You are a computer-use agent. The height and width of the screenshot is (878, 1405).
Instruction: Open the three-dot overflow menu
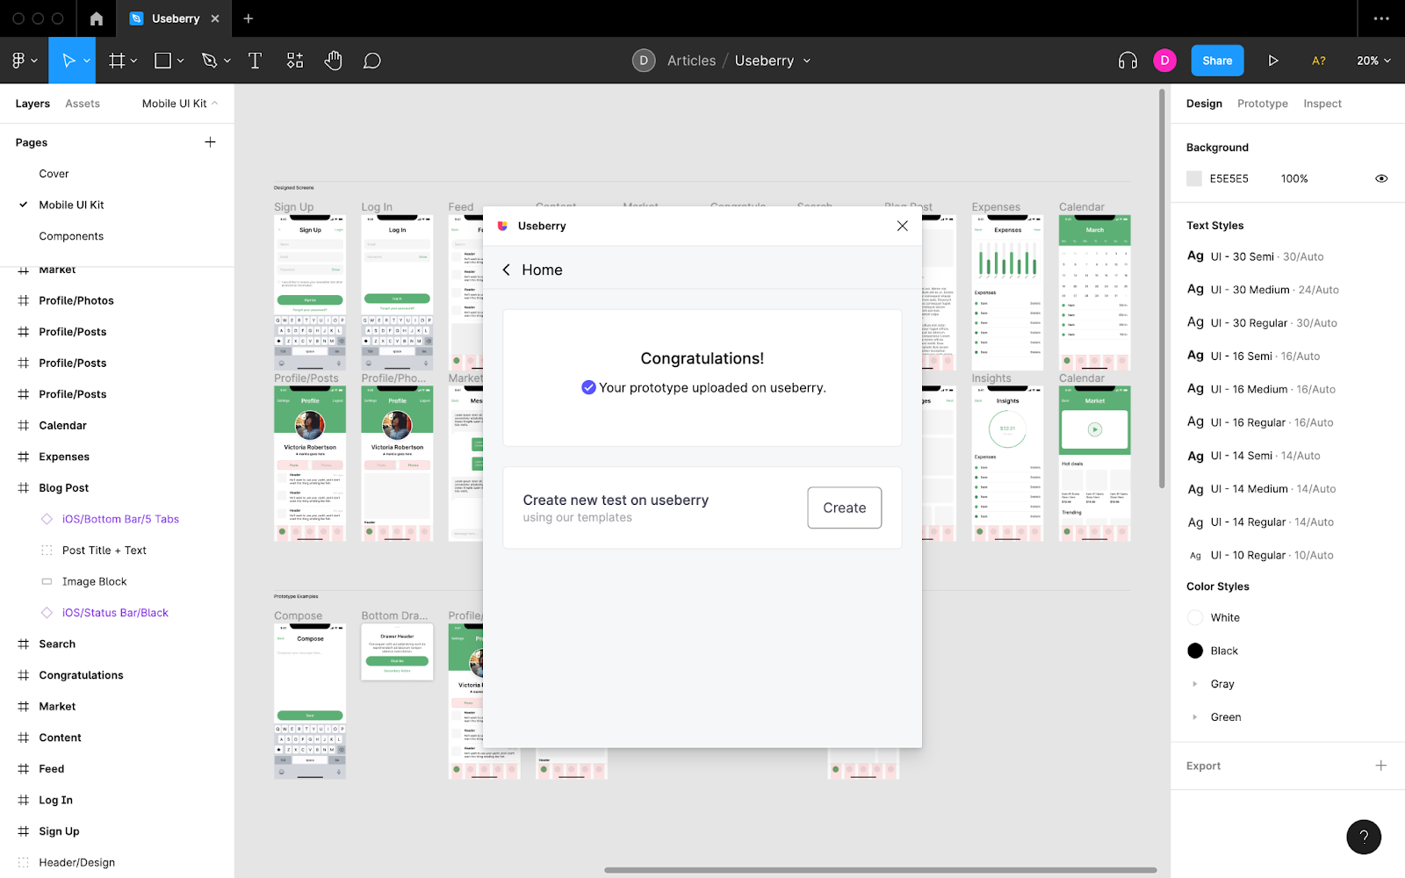tap(1381, 18)
